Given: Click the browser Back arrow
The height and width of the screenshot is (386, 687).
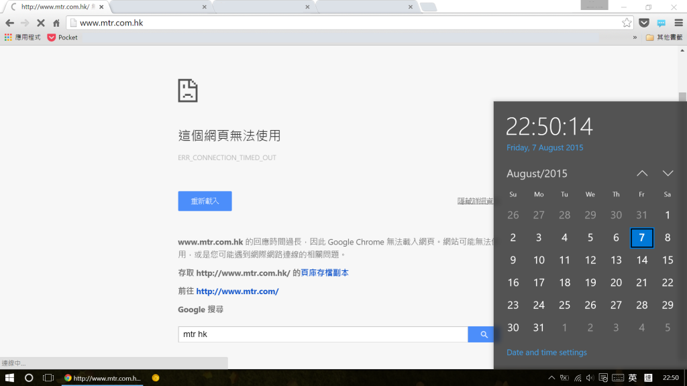Looking at the screenshot, I should point(9,23).
